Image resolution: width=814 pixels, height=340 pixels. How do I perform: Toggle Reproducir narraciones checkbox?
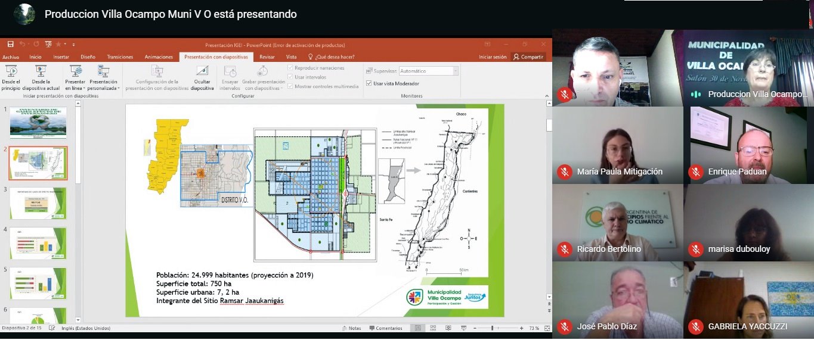click(x=290, y=68)
